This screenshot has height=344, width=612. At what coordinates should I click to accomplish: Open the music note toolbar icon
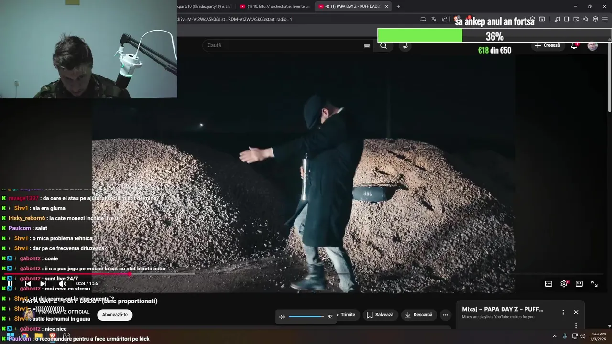(557, 19)
